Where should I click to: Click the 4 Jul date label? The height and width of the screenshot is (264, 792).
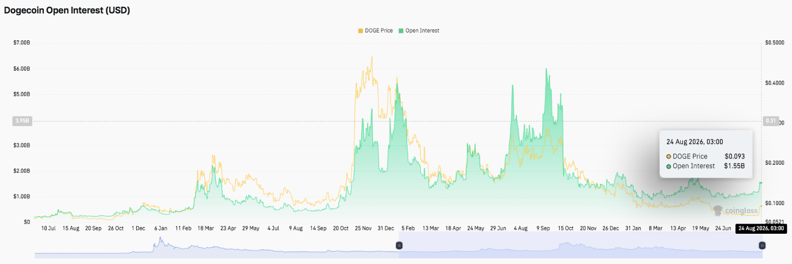273,229
